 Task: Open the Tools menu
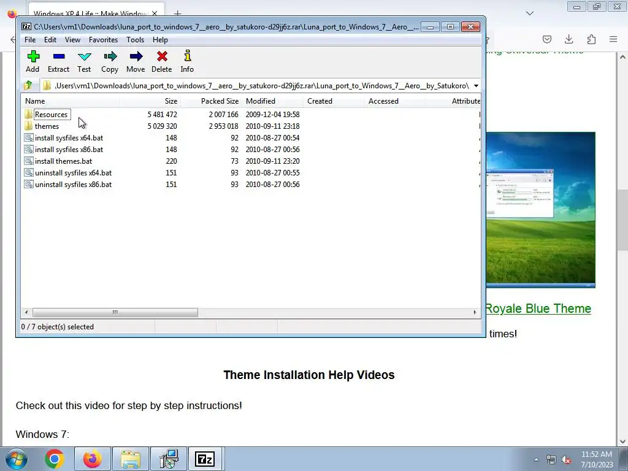point(135,40)
